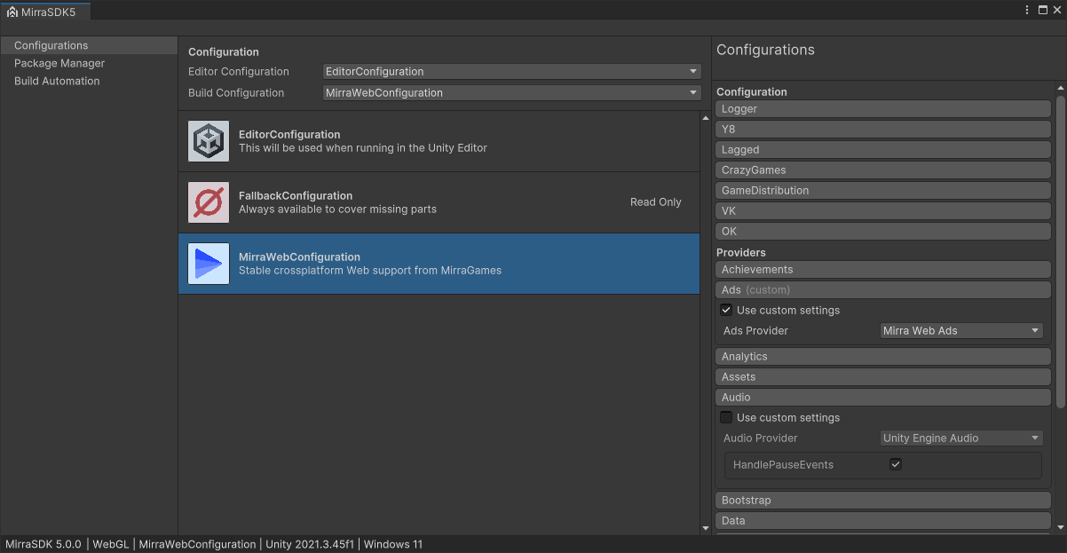Click the FallbackConfiguration crossed-circle icon
The width and height of the screenshot is (1067, 553).
208,201
